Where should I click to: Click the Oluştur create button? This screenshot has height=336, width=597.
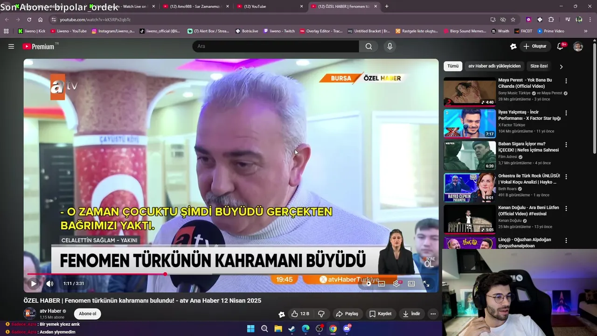[x=535, y=46]
